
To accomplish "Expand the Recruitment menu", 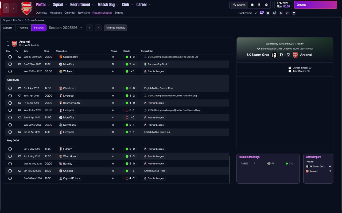I will pos(82,5).
